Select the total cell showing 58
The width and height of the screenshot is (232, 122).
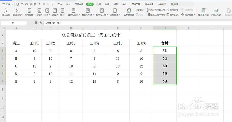tap(165, 81)
